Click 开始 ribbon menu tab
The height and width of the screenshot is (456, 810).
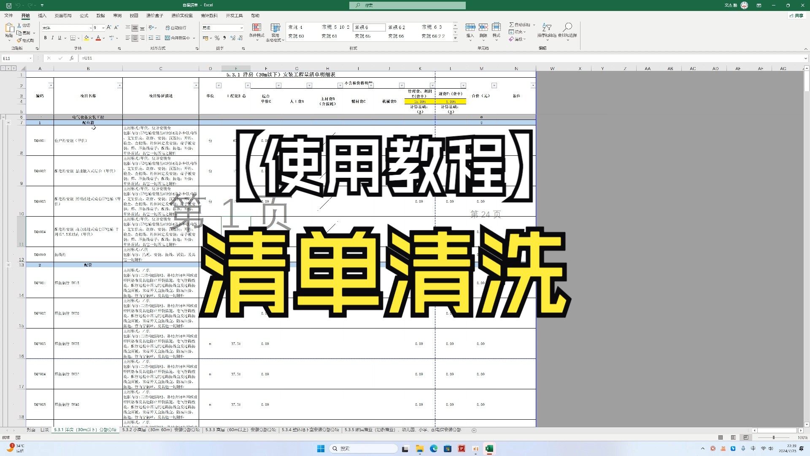[x=26, y=15]
